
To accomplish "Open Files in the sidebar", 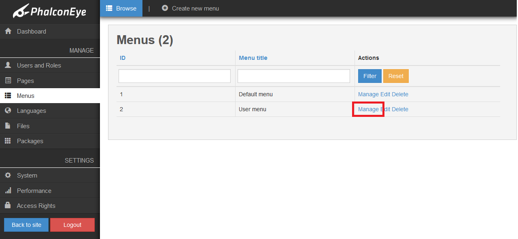I will click(50, 126).
